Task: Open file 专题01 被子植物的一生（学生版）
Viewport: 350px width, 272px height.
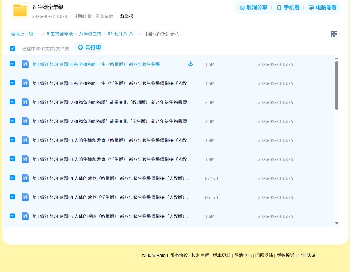Action: 111,83
